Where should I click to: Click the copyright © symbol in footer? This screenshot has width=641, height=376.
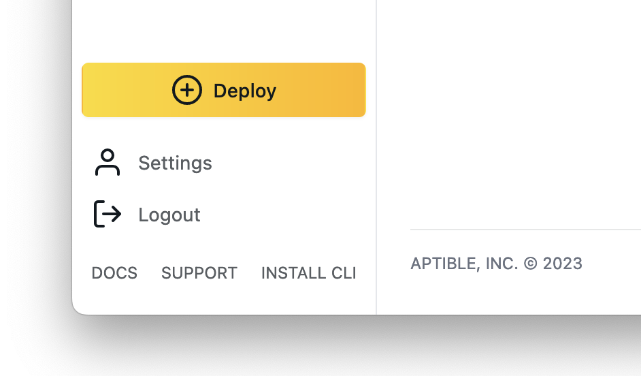(x=530, y=264)
